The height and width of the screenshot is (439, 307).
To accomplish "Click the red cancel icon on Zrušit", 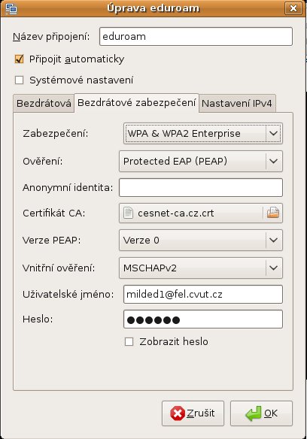I will tap(178, 413).
